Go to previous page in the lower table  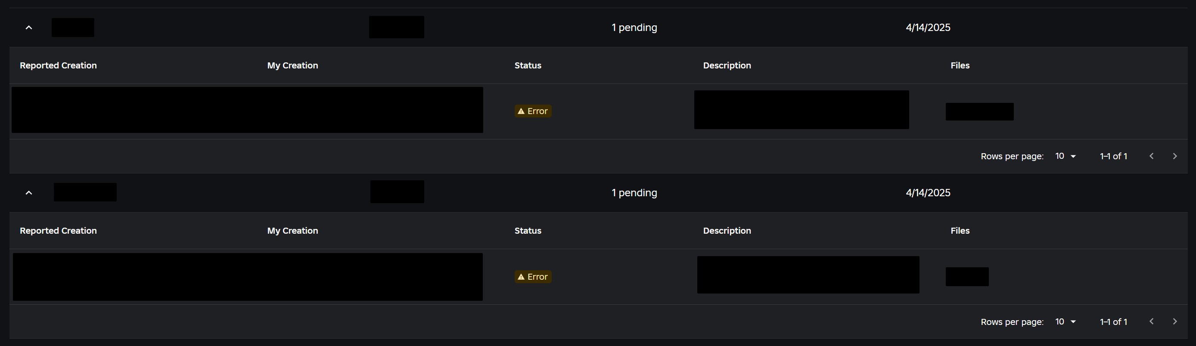click(x=1152, y=321)
